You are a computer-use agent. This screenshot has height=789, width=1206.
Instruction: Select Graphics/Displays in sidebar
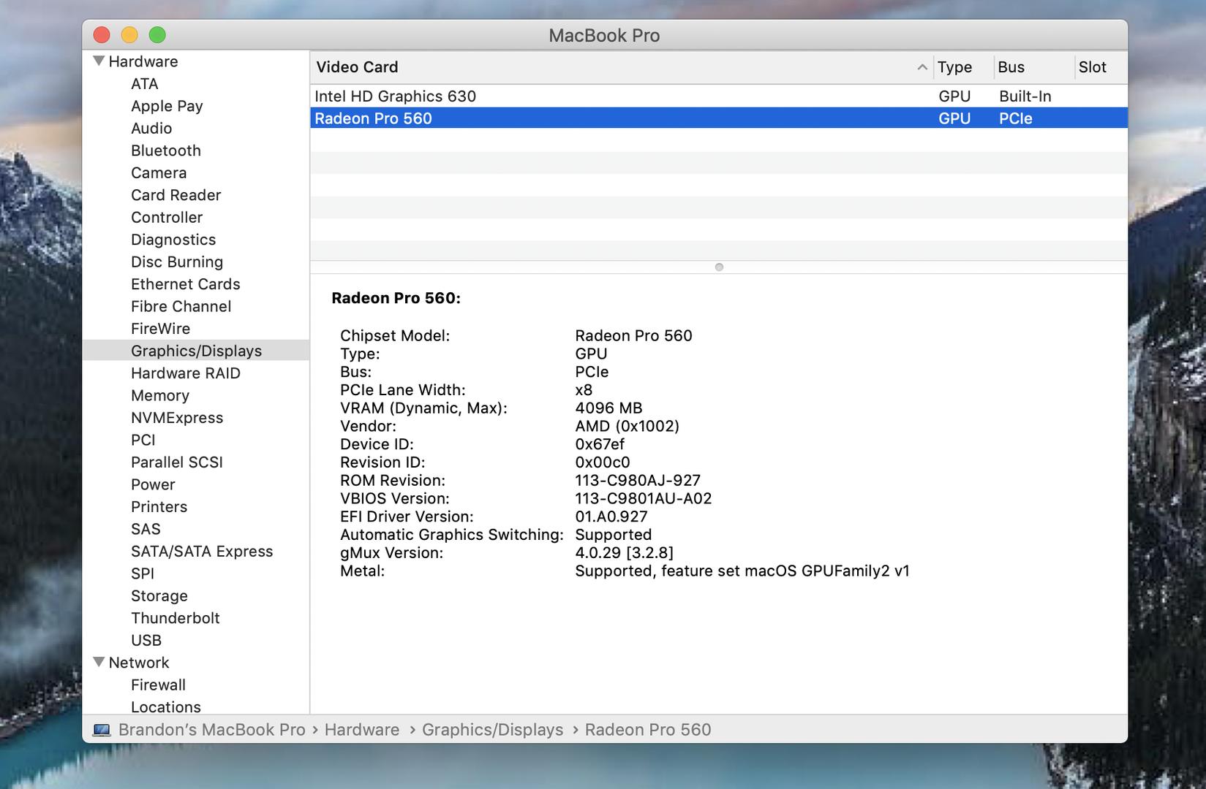pyautogui.click(x=196, y=351)
